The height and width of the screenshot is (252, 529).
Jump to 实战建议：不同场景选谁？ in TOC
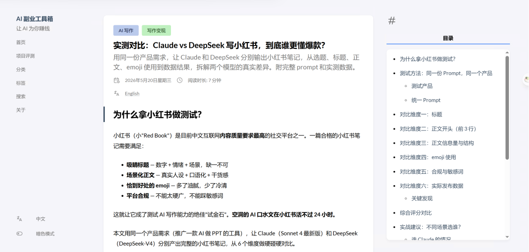[x=430, y=227]
